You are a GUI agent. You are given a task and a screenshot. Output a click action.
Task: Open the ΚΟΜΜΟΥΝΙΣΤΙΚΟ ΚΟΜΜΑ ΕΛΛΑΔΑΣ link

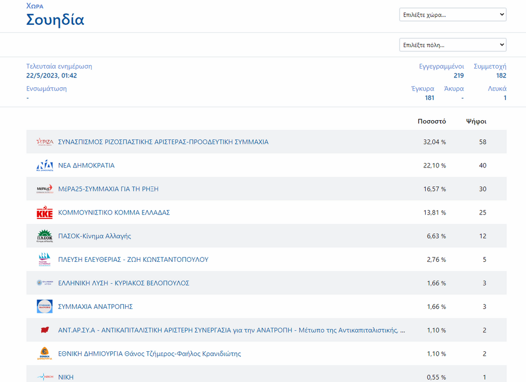(114, 212)
